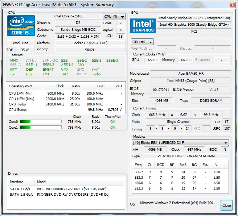Select the 400.0 frequency timing row

pyautogui.click(x=180, y=183)
